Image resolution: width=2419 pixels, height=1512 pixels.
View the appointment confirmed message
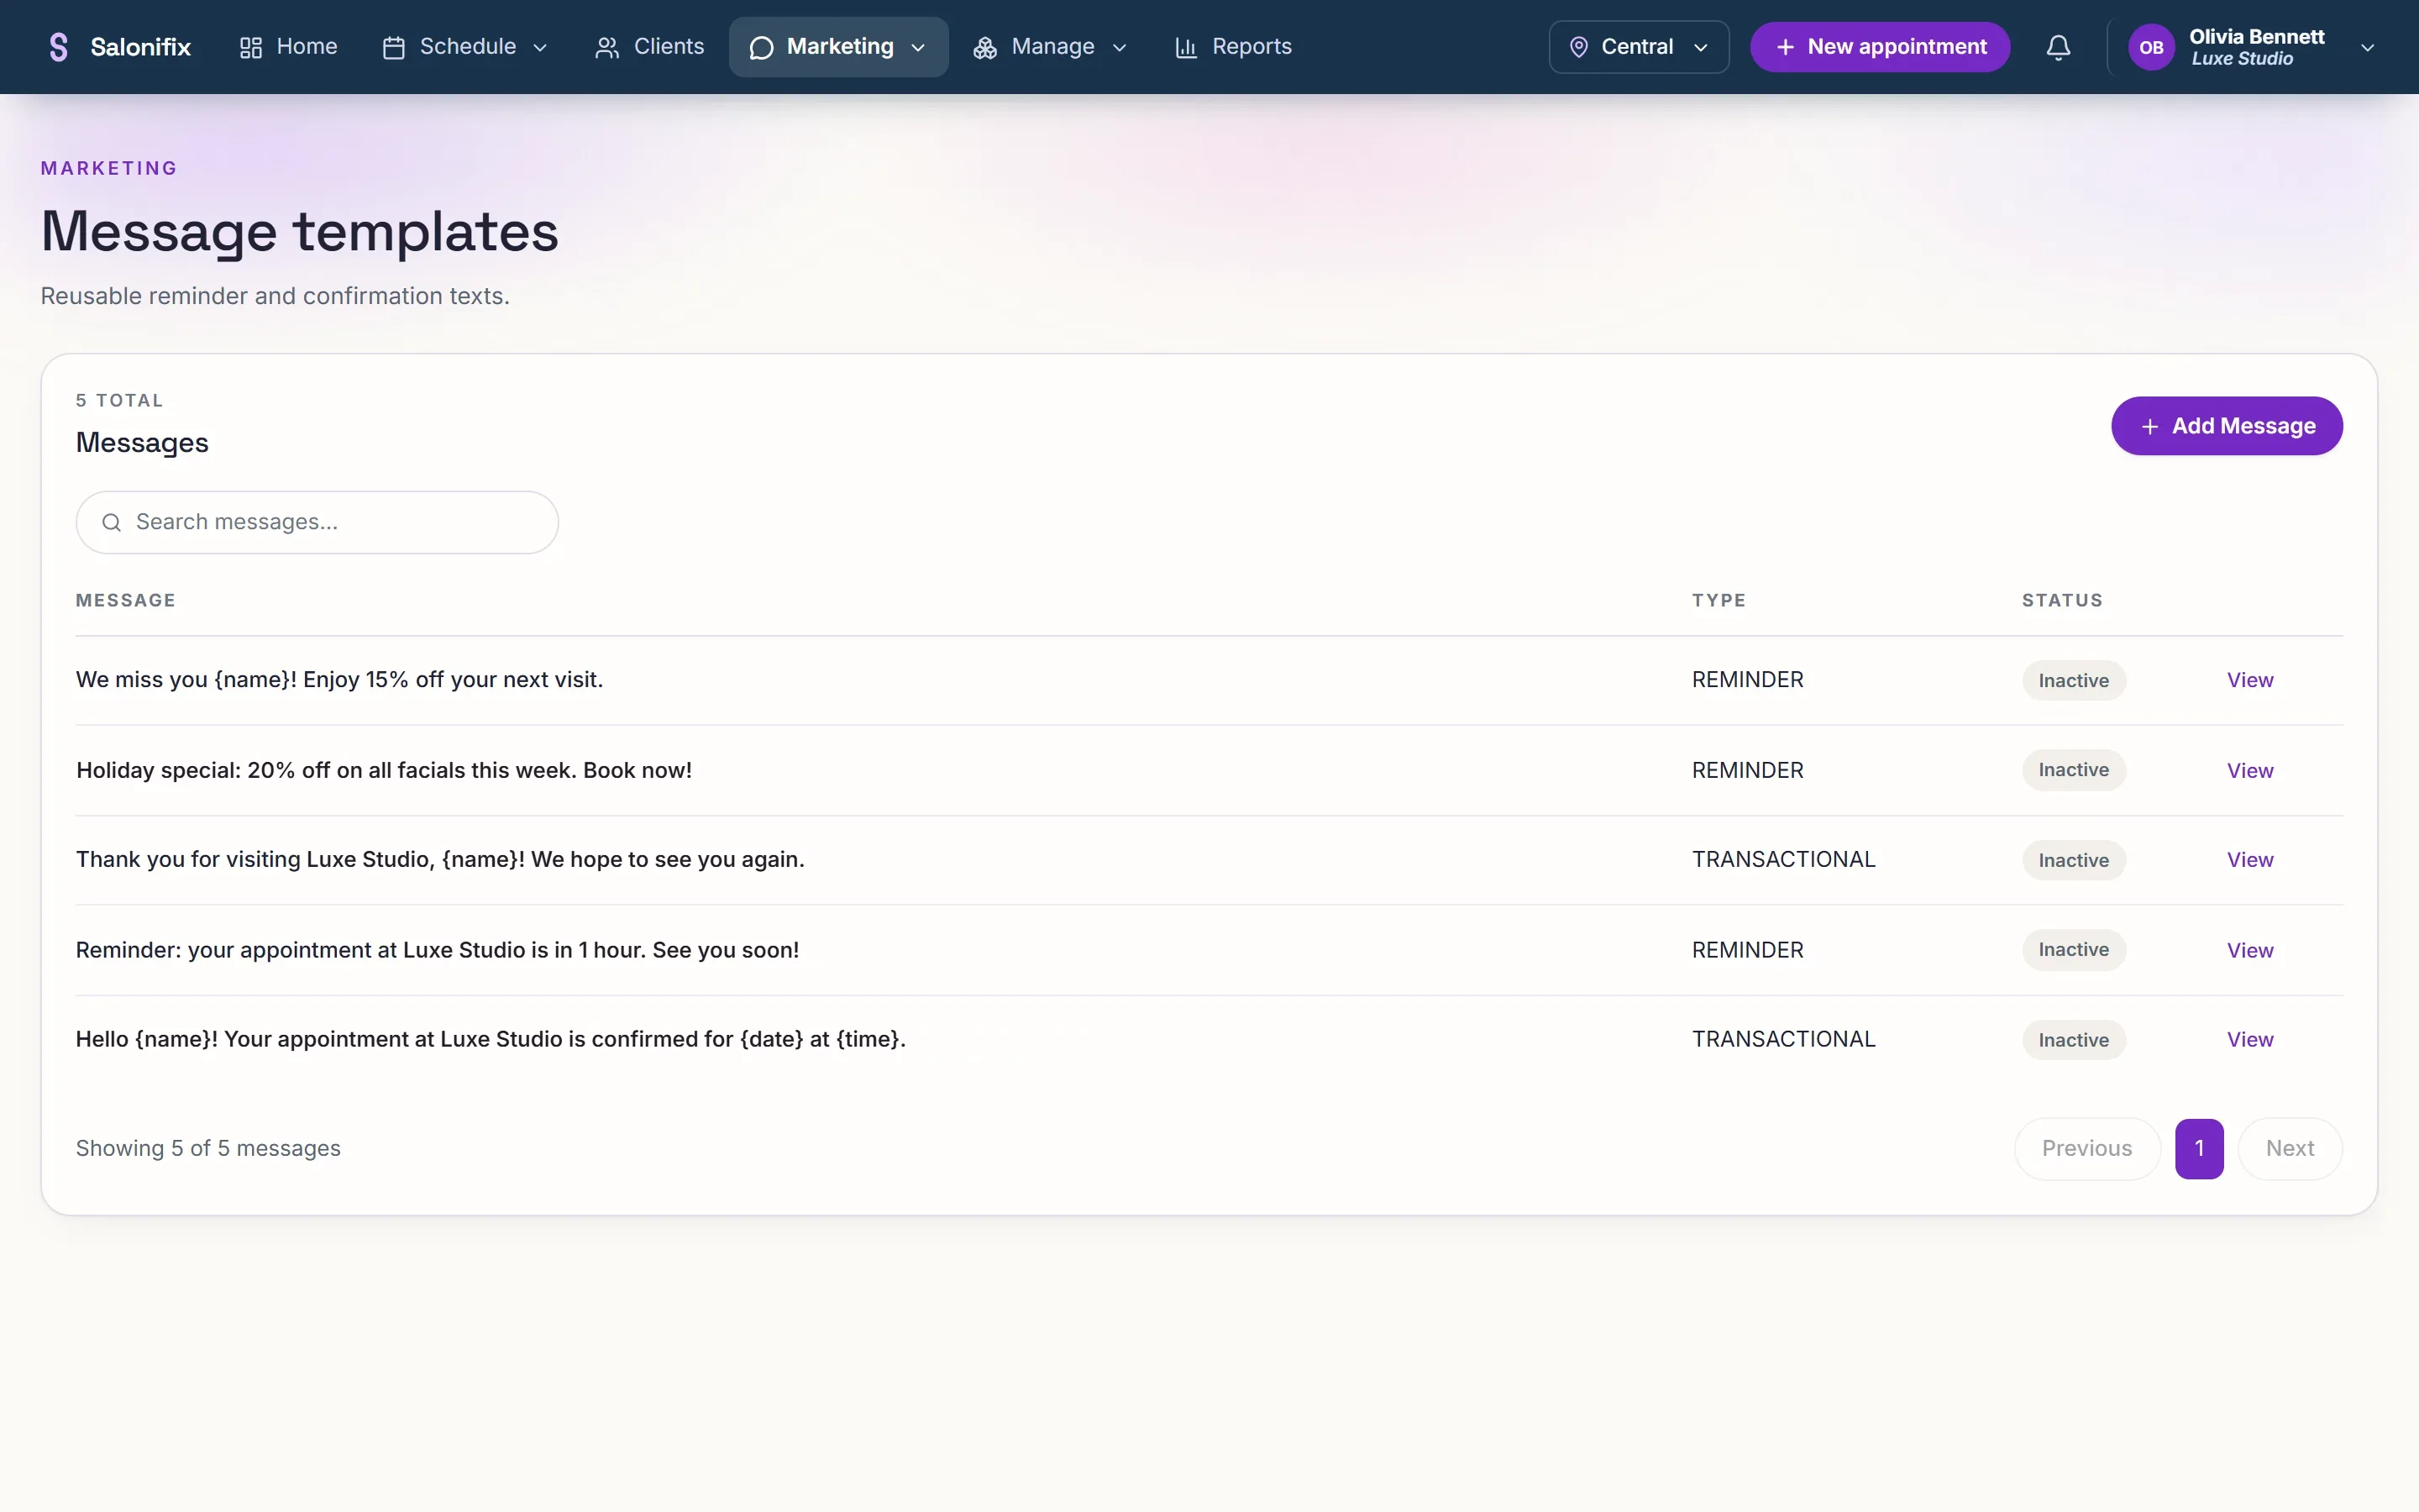(x=2249, y=1040)
